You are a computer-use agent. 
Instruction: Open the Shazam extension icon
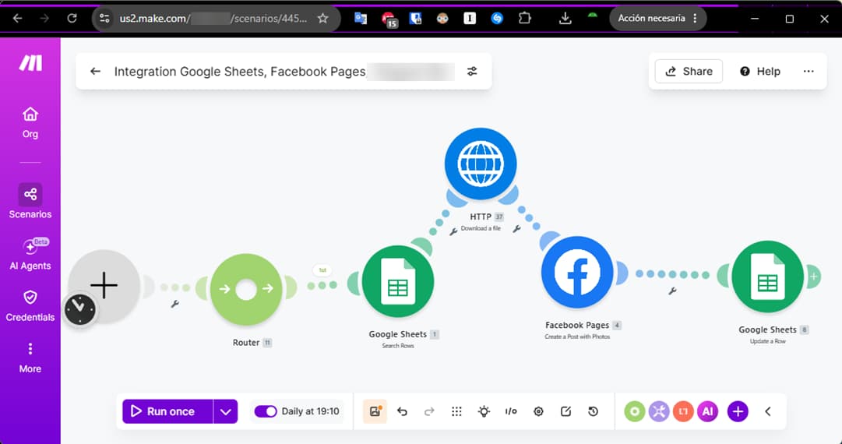(497, 18)
